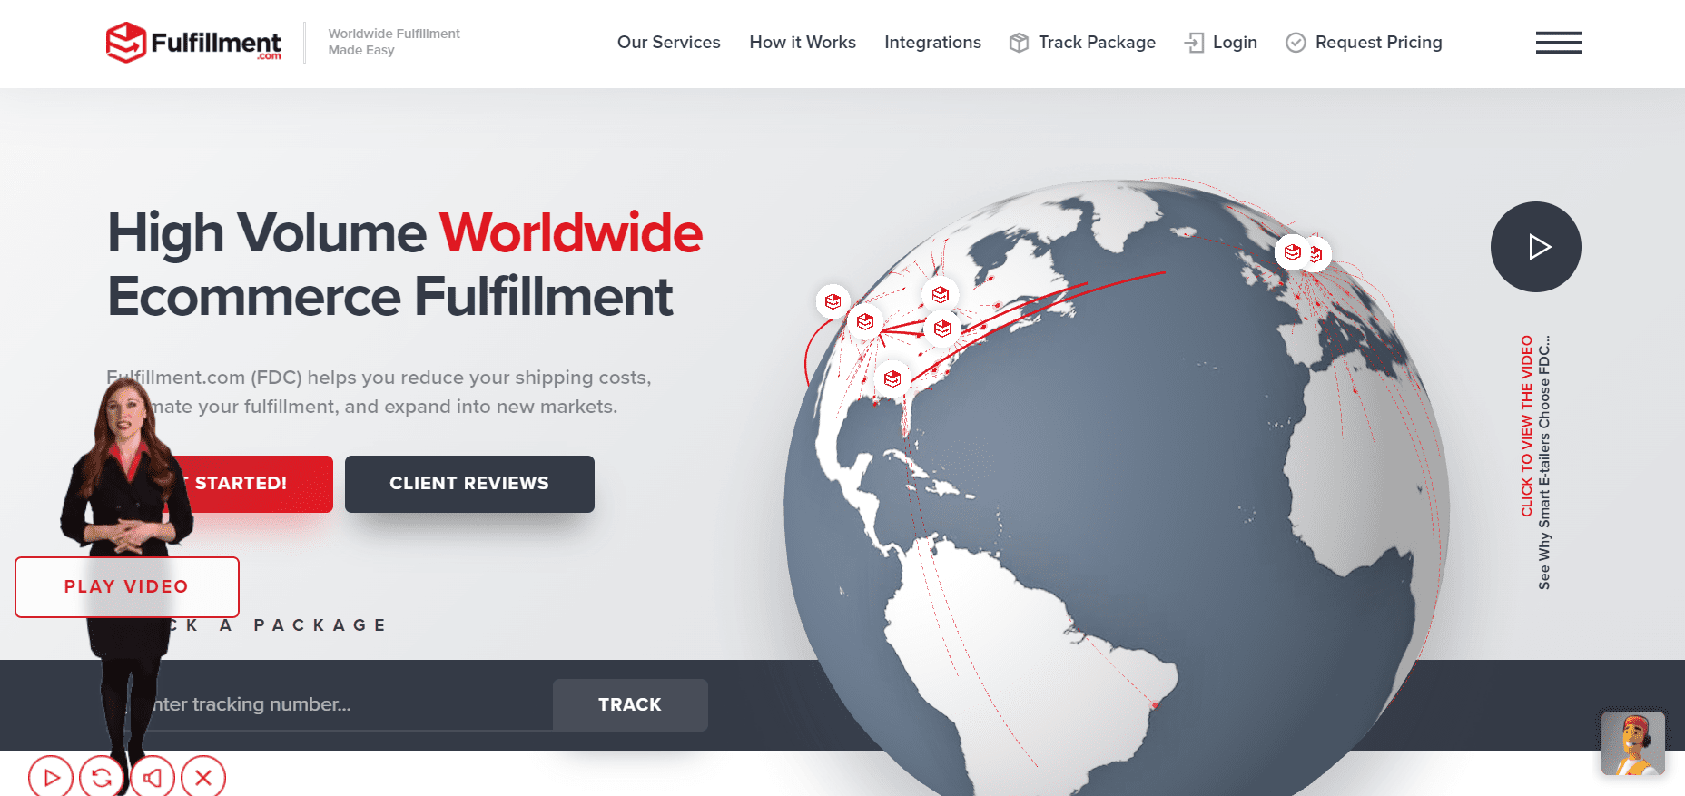Open the chat assistant avatar widget
Screen dimensions: 1685x796
pos(1633,743)
